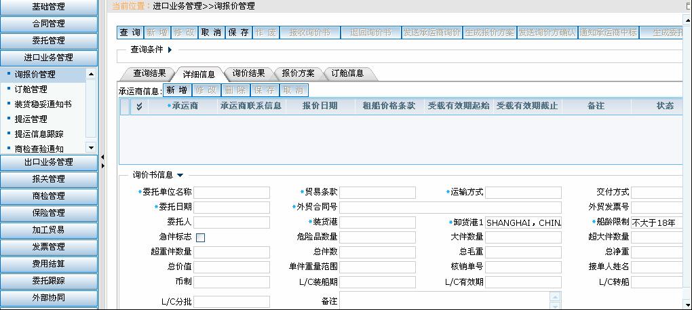Open the 委托跟踪 menu section
Viewport: 692px width, 310px height.
[x=49, y=281]
